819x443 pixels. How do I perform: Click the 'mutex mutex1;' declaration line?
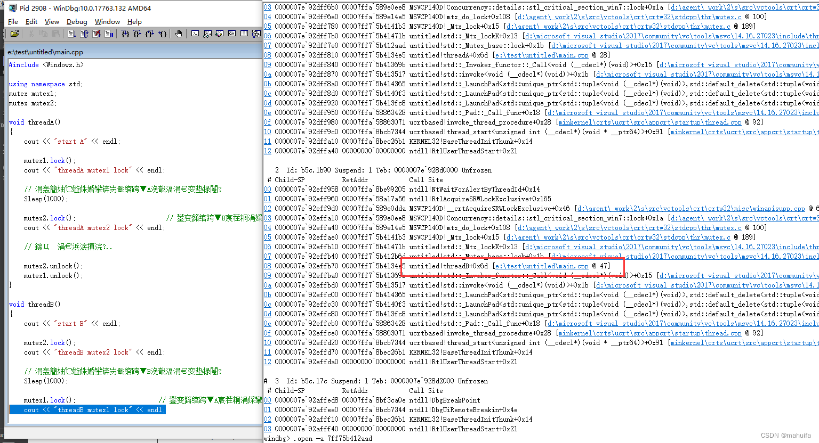33,94
